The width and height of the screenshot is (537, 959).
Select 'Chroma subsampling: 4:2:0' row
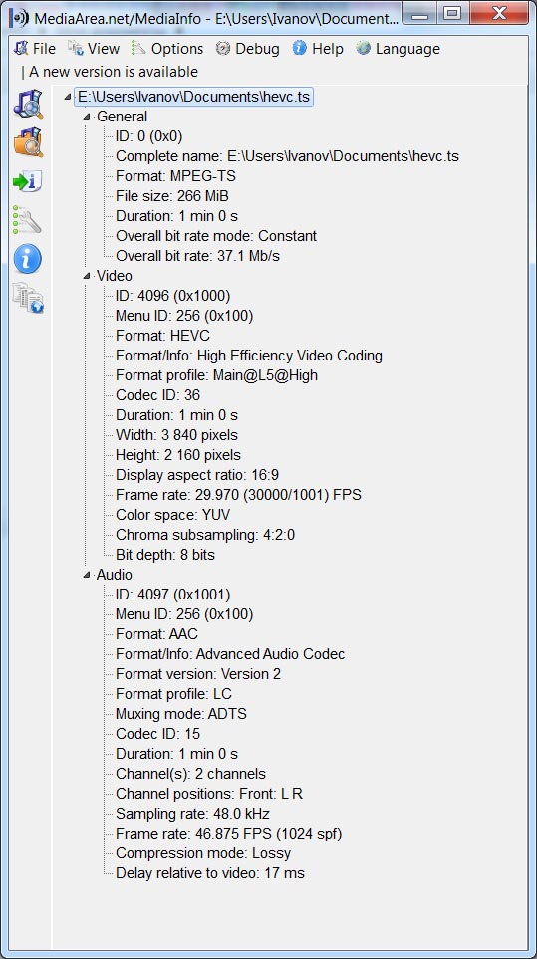point(205,535)
